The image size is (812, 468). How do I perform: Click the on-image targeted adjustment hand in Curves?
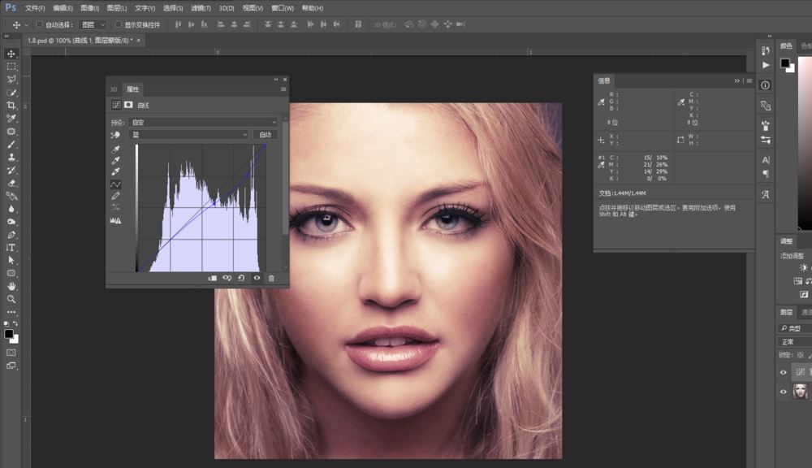pos(115,135)
